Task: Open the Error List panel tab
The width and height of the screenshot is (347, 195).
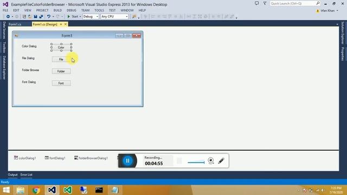Action: click(27, 174)
